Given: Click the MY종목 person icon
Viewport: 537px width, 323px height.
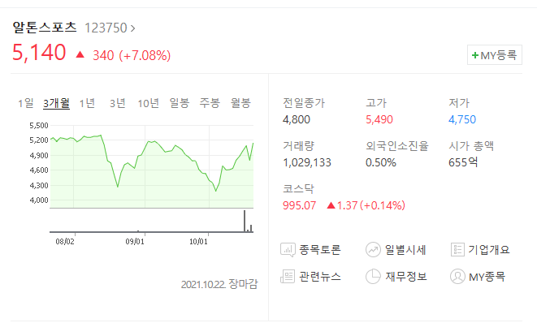Looking at the screenshot, I should (457, 277).
